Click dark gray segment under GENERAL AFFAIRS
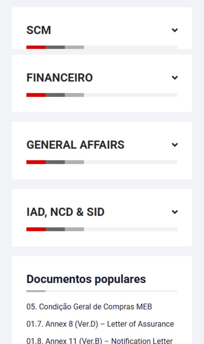The image size is (204, 344). coord(55,162)
